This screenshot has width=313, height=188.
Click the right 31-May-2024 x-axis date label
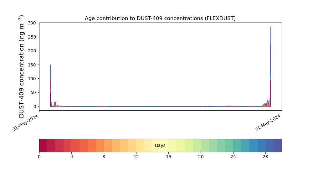268,122
